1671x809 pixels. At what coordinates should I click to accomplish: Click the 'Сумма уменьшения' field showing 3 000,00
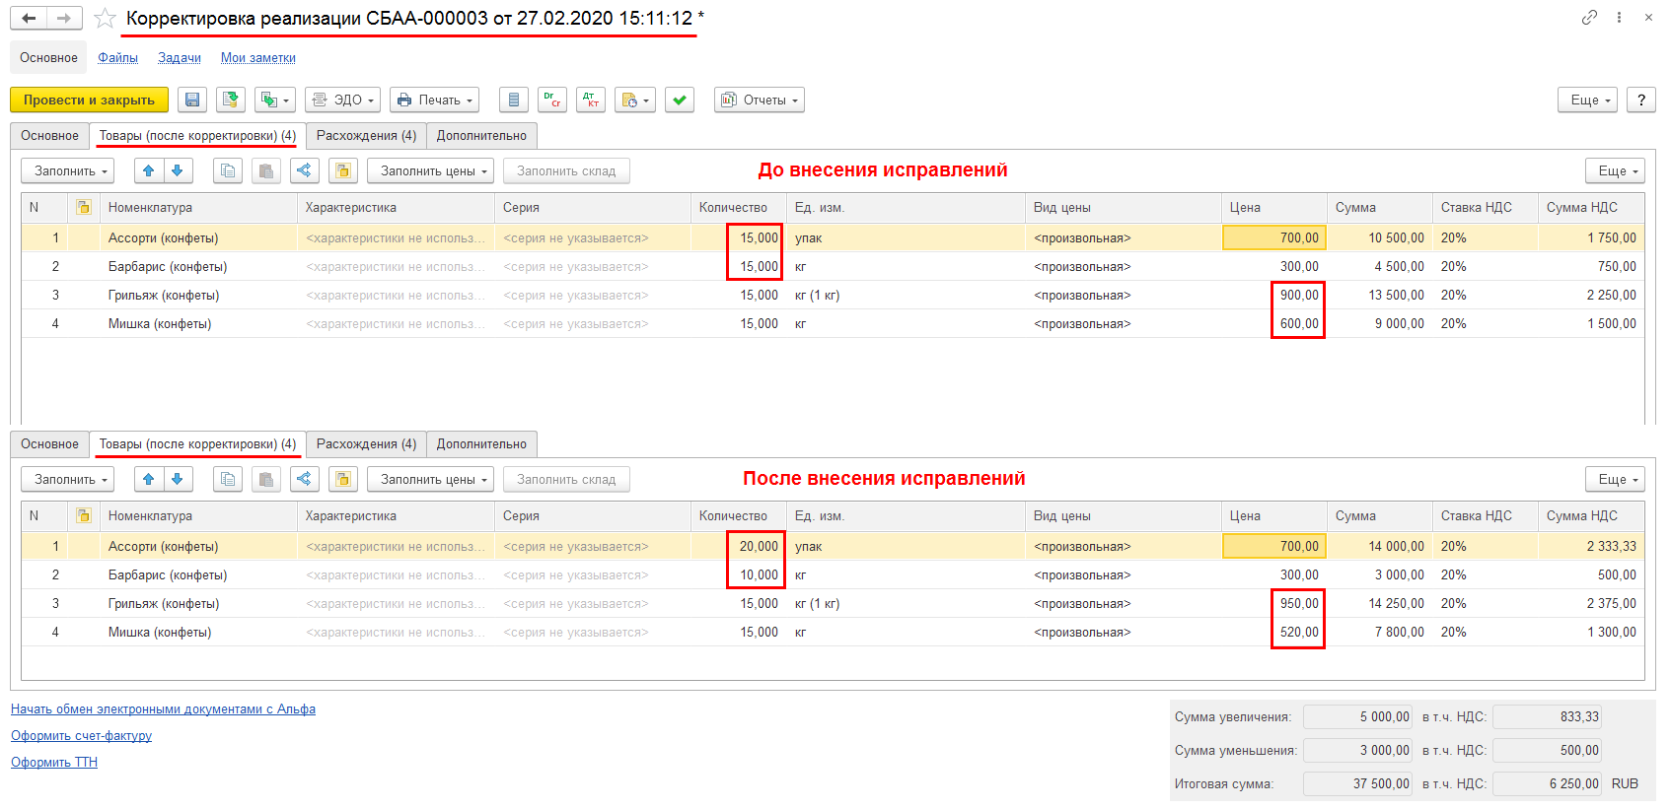[1358, 750]
